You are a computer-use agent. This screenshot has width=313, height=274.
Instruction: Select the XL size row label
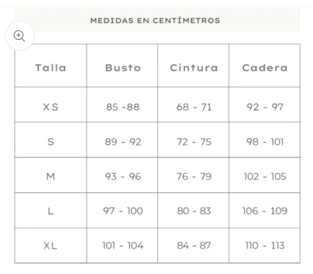[51, 246]
